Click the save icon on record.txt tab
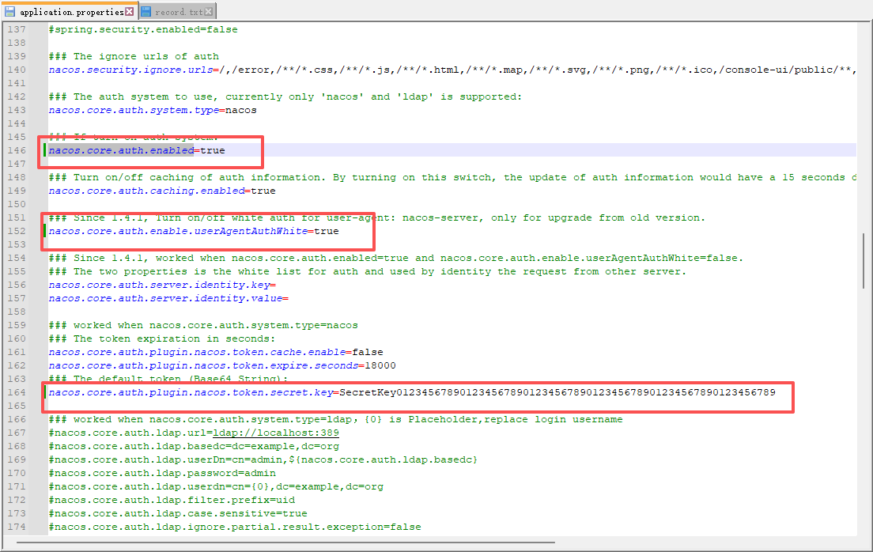The height and width of the screenshot is (552, 873). 145,11
